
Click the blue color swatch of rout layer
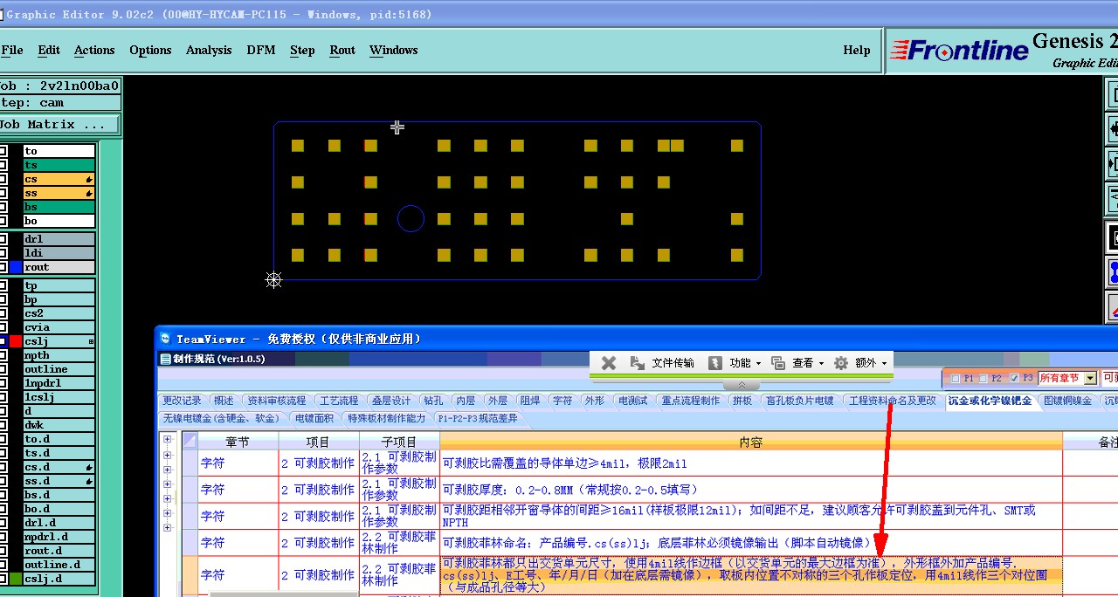point(15,267)
